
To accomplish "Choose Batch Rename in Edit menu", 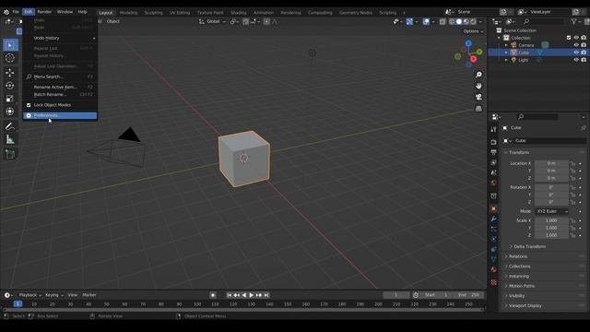I will 60,94.
